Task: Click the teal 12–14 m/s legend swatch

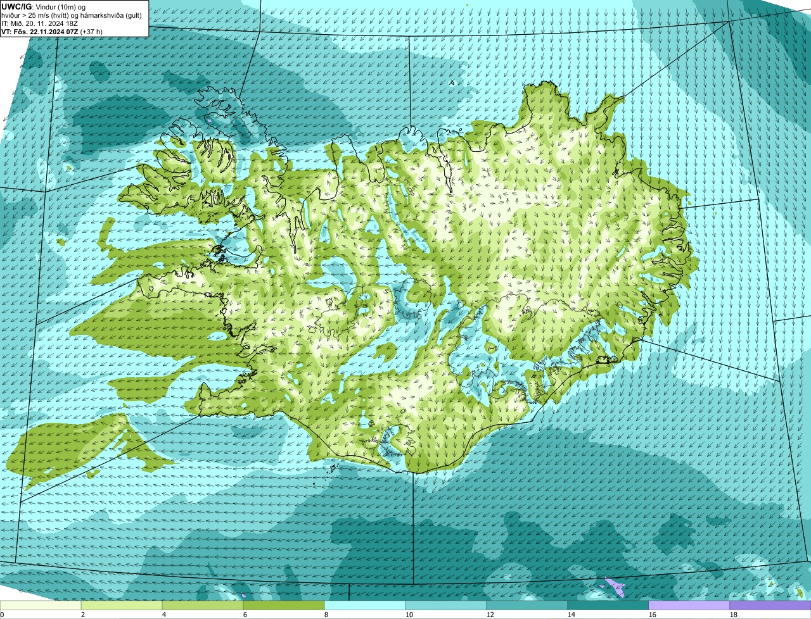Action: pos(527,605)
